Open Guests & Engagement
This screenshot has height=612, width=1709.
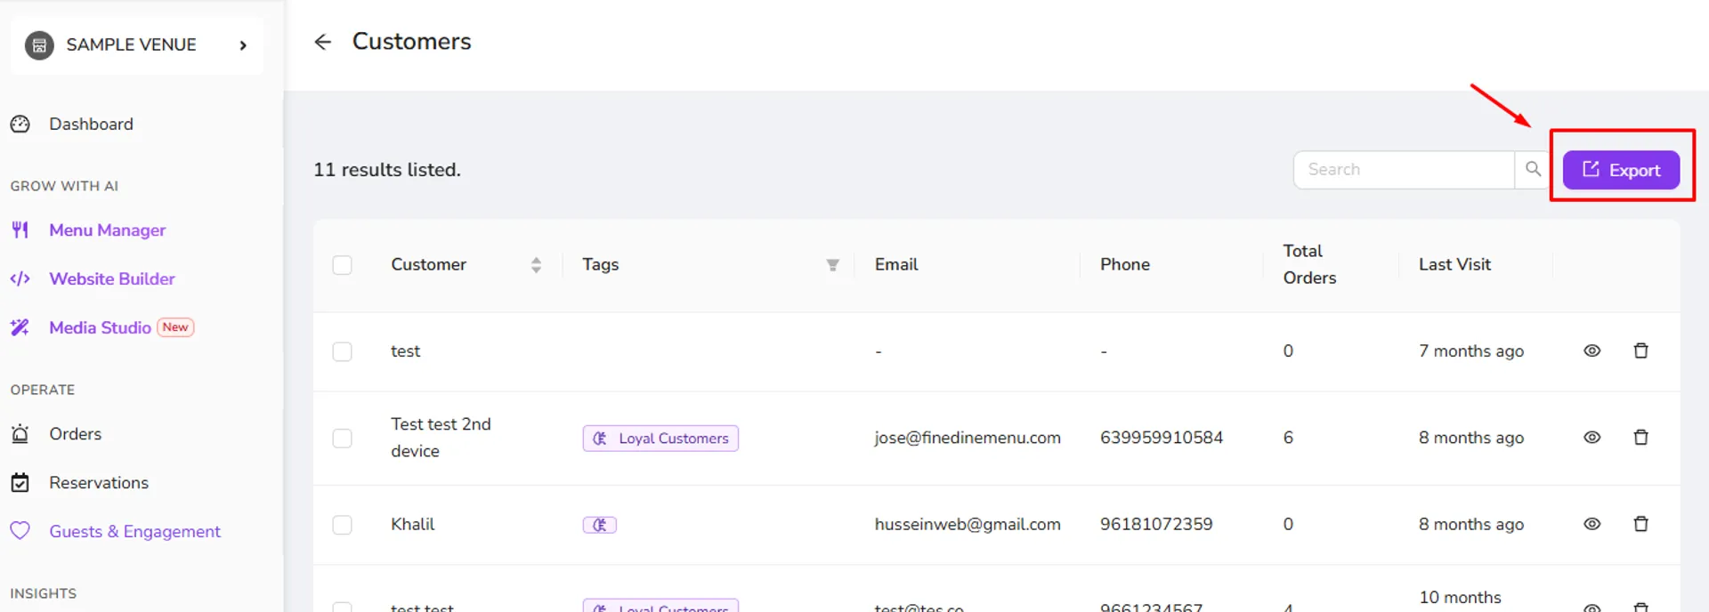point(134,532)
